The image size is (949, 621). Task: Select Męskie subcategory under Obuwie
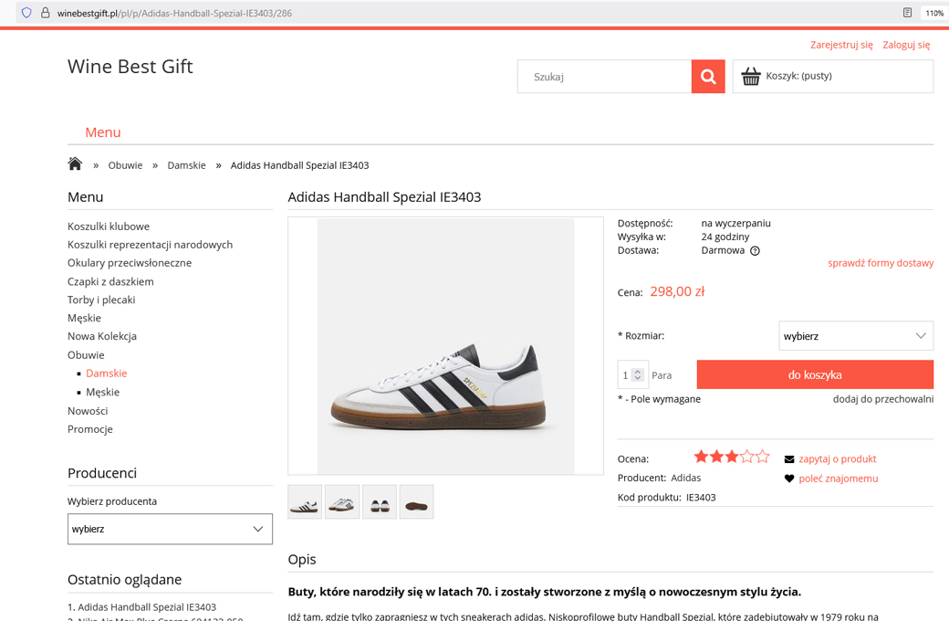click(103, 392)
